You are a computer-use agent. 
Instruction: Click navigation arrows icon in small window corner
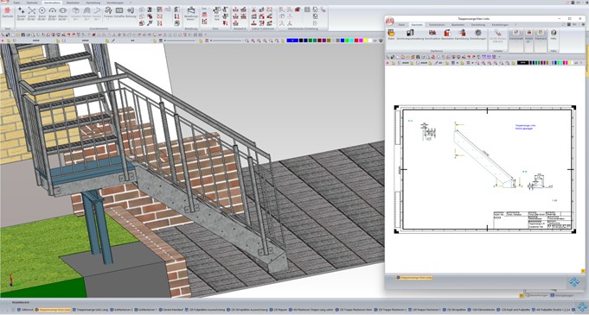pos(574,281)
